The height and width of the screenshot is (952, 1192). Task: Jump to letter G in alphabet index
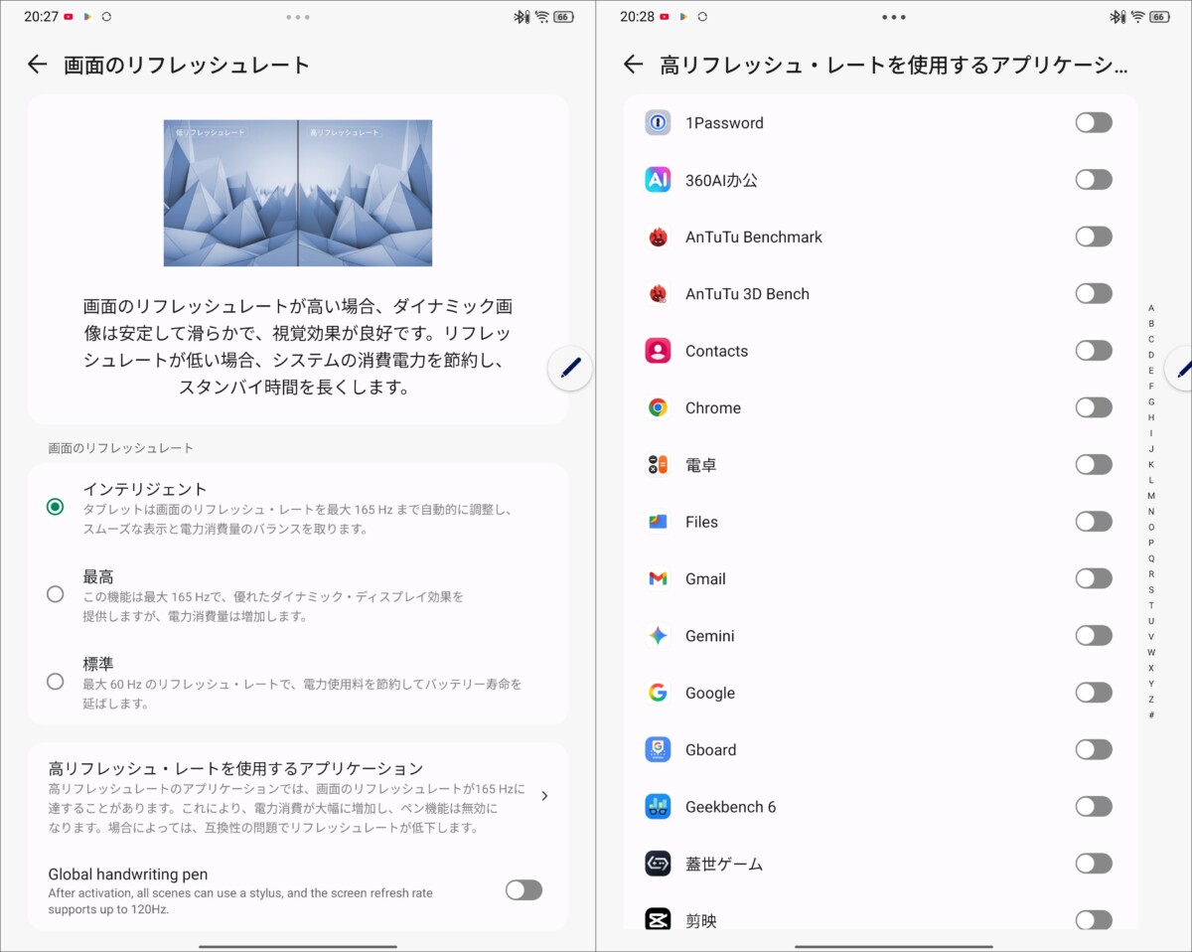[x=1151, y=401]
